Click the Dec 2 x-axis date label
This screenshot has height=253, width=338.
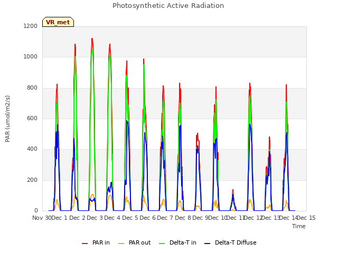coord(78,218)
